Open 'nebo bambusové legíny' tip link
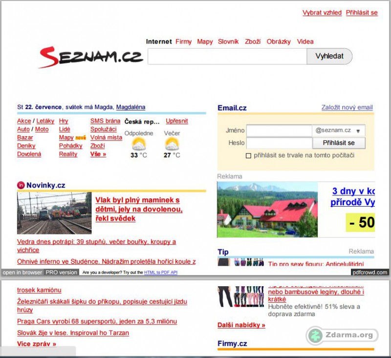This screenshot has height=358, width=391. click(316, 295)
